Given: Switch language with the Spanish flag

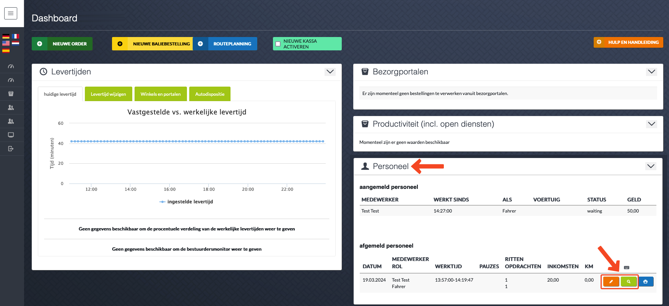Looking at the screenshot, I should pos(6,50).
